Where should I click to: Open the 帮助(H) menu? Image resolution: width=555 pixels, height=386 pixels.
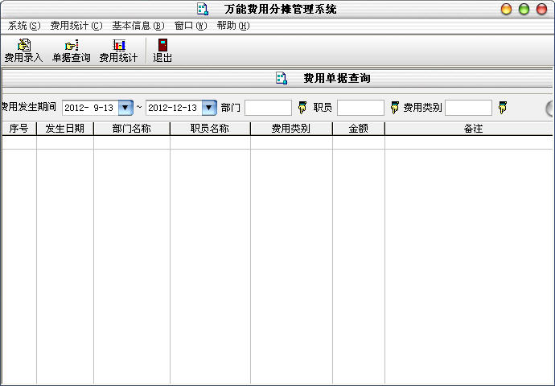point(233,26)
